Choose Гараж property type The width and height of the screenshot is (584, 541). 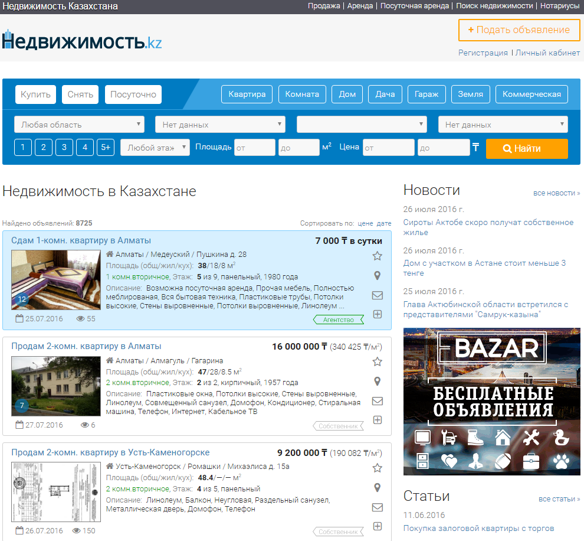point(426,94)
